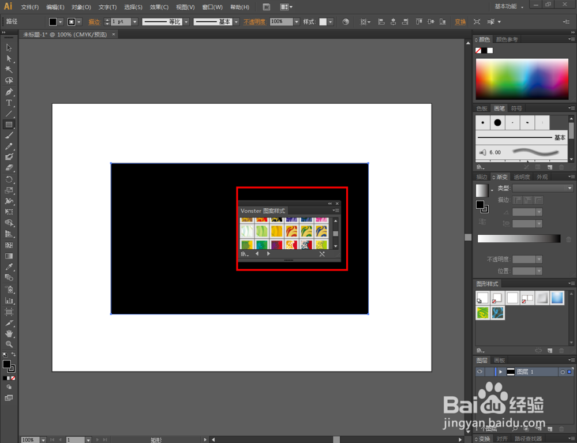Open the 文件(F) menu
The image size is (577, 443).
[x=30, y=7]
